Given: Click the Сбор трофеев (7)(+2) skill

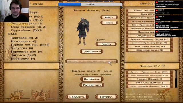Looking at the screenshot, I should [28, 27].
